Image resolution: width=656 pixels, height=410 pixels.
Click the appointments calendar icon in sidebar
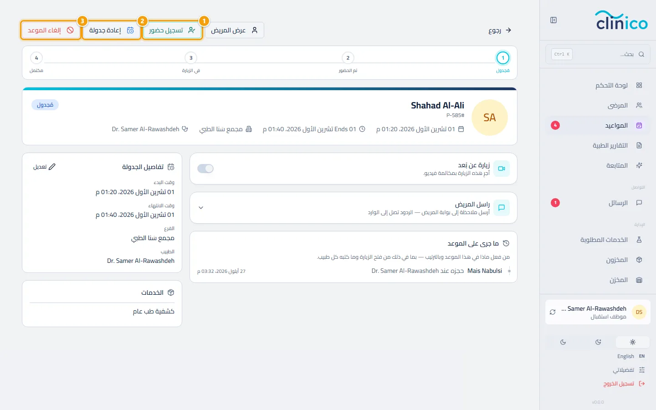[x=639, y=125]
